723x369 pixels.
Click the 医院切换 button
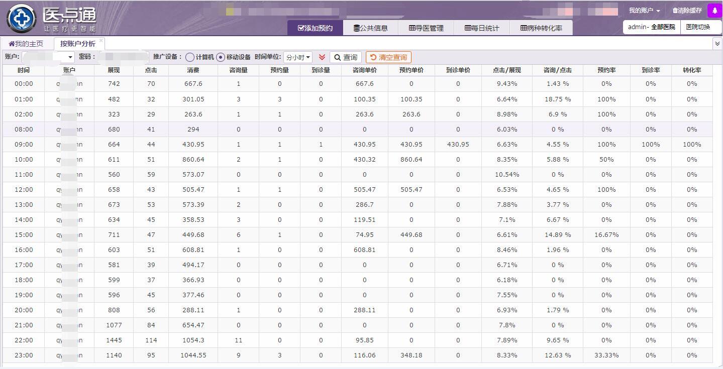(x=701, y=27)
